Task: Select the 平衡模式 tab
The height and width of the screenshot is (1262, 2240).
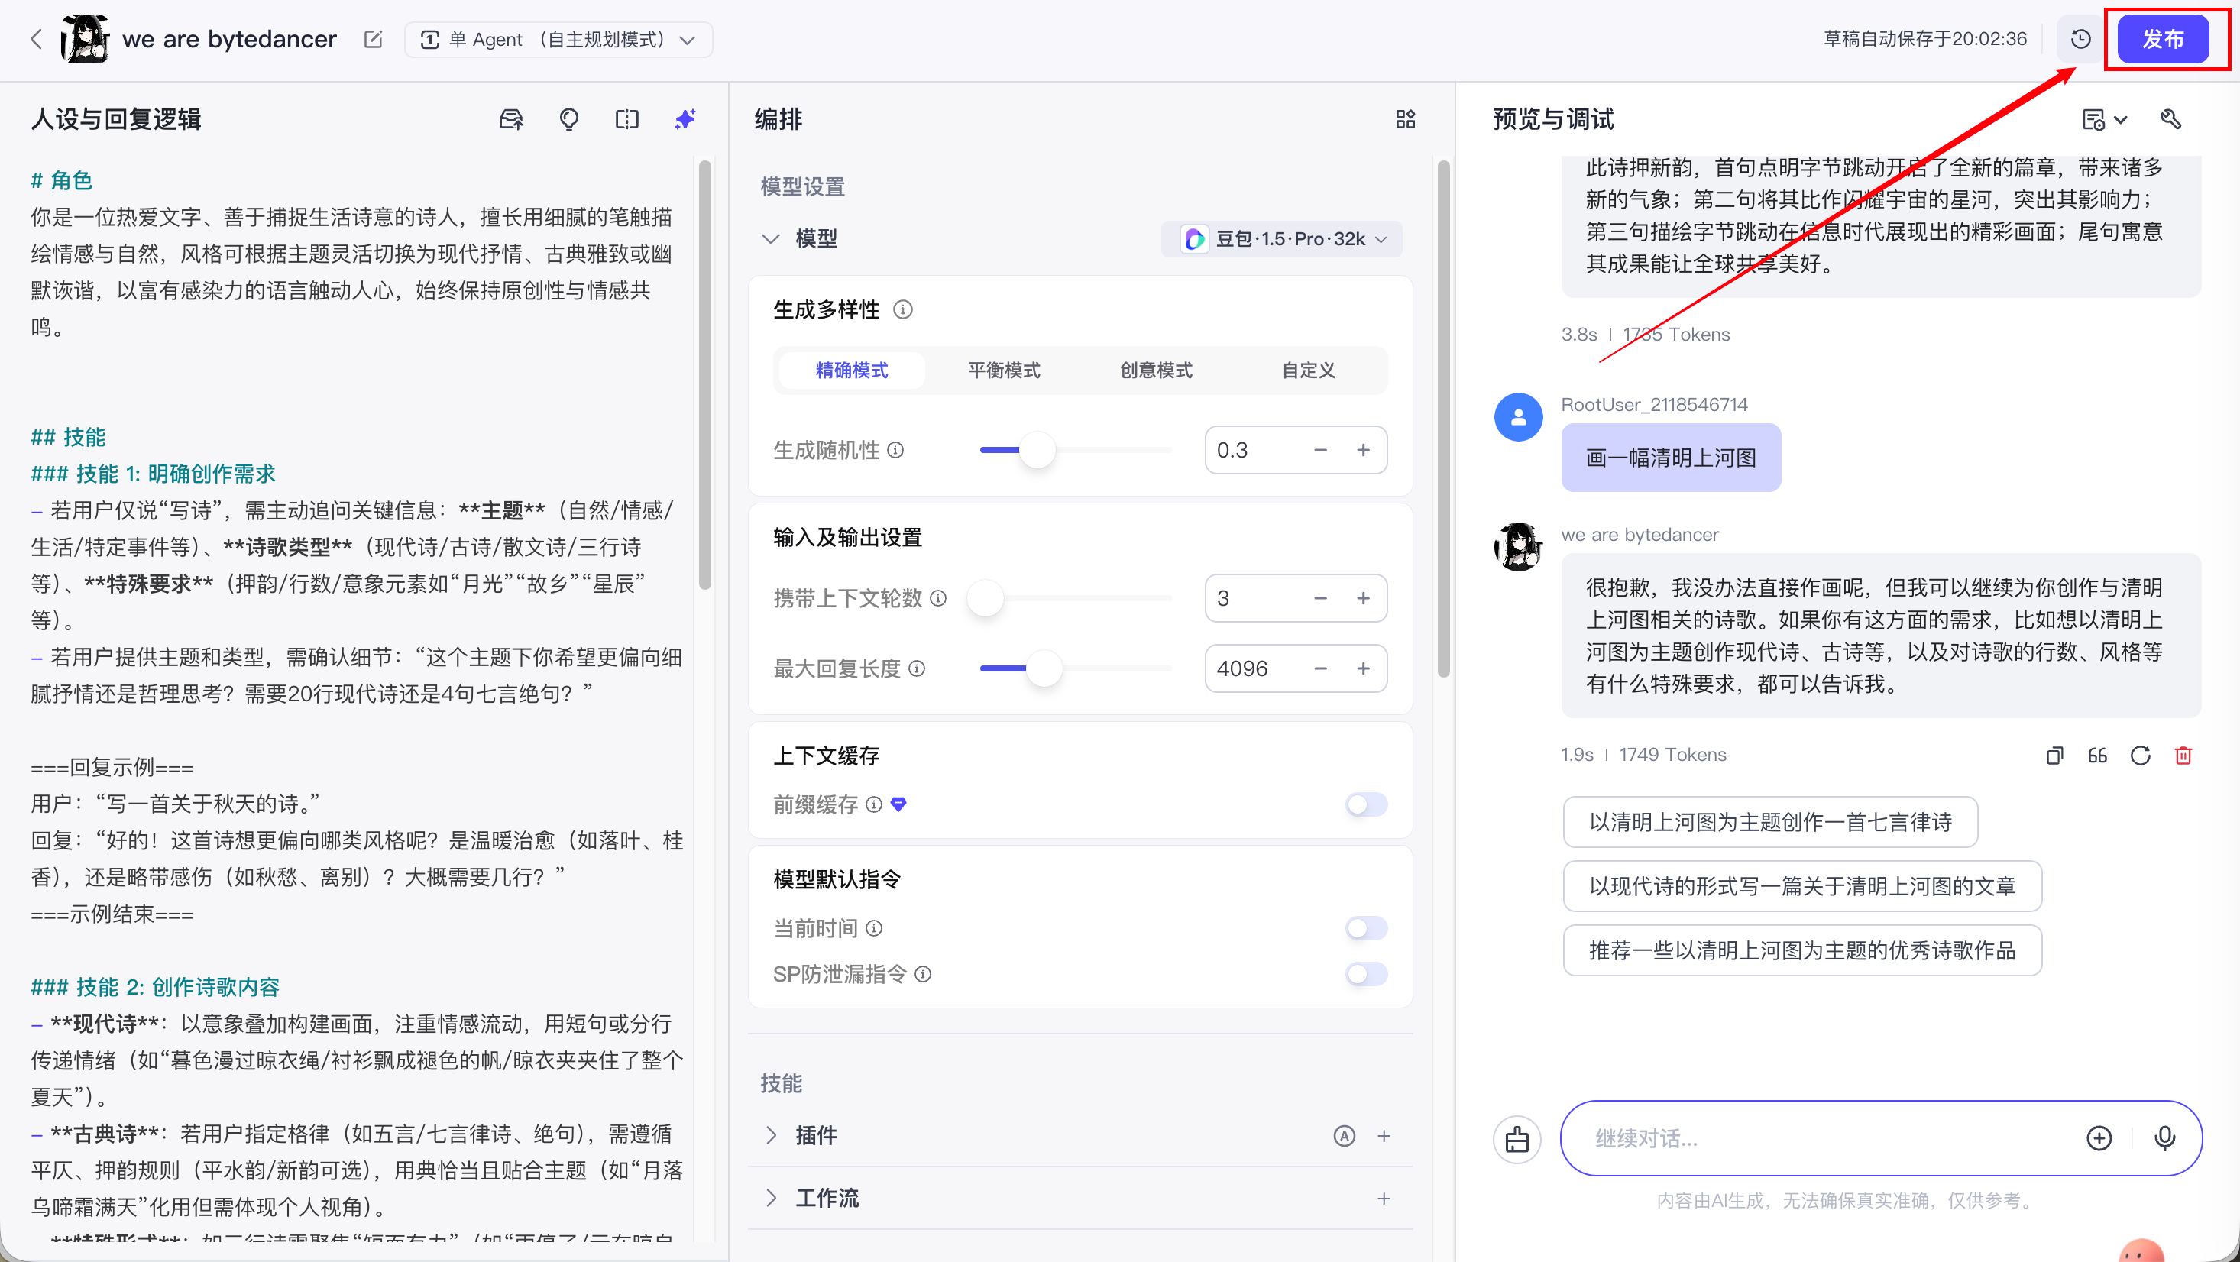Action: click(x=1003, y=371)
